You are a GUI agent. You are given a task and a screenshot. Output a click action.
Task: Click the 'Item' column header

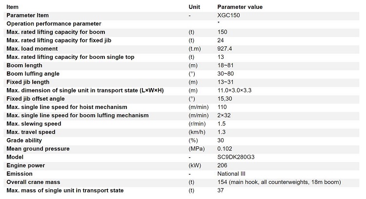[12, 7]
